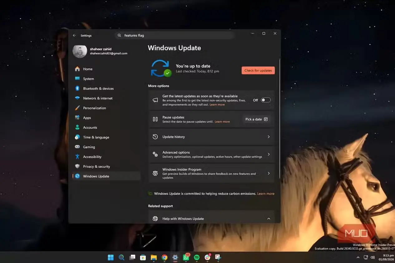Click the Gaming controller icon

(77, 147)
